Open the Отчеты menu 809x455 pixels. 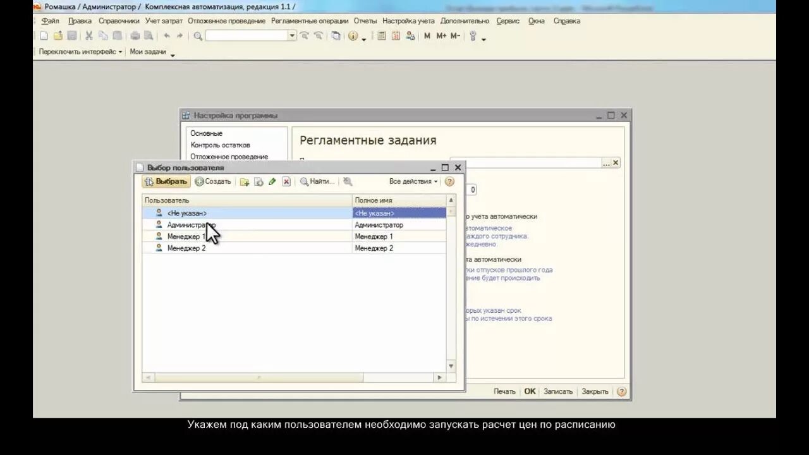click(365, 21)
